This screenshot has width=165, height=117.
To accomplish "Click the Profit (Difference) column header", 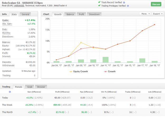I will (62, 92).
